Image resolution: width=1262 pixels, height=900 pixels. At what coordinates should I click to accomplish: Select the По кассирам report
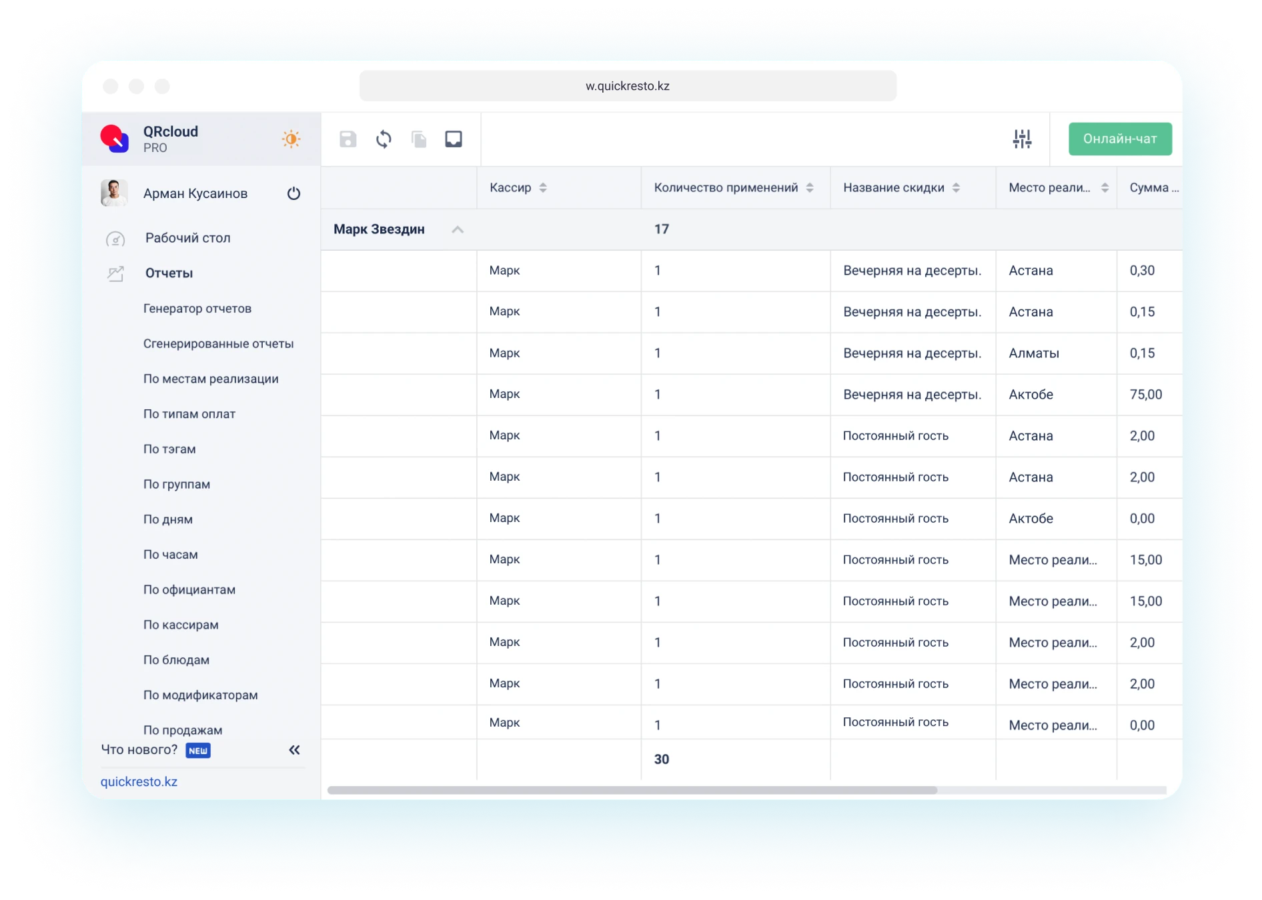coord(181,625)
